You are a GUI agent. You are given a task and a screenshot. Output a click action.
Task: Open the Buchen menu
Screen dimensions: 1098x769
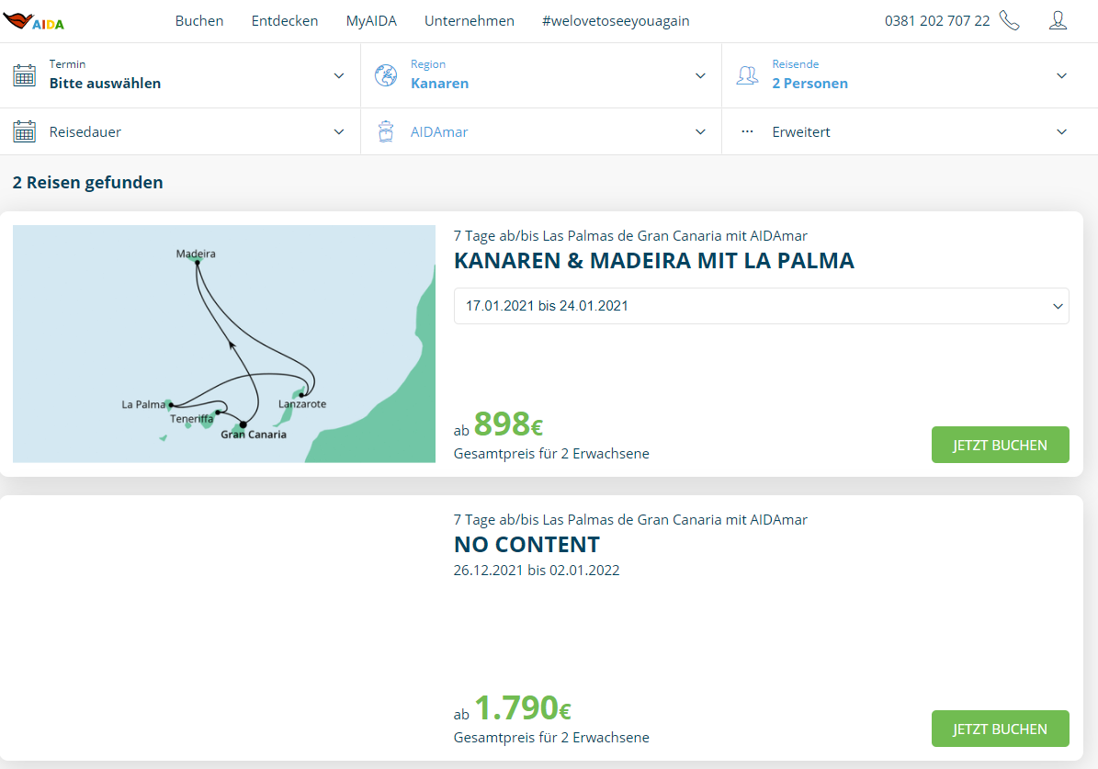point(199,20)
